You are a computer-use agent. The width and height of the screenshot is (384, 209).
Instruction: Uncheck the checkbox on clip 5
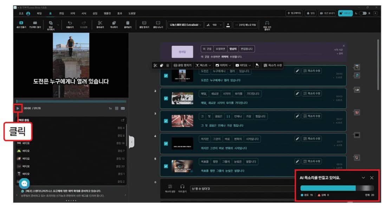point(166,166)
